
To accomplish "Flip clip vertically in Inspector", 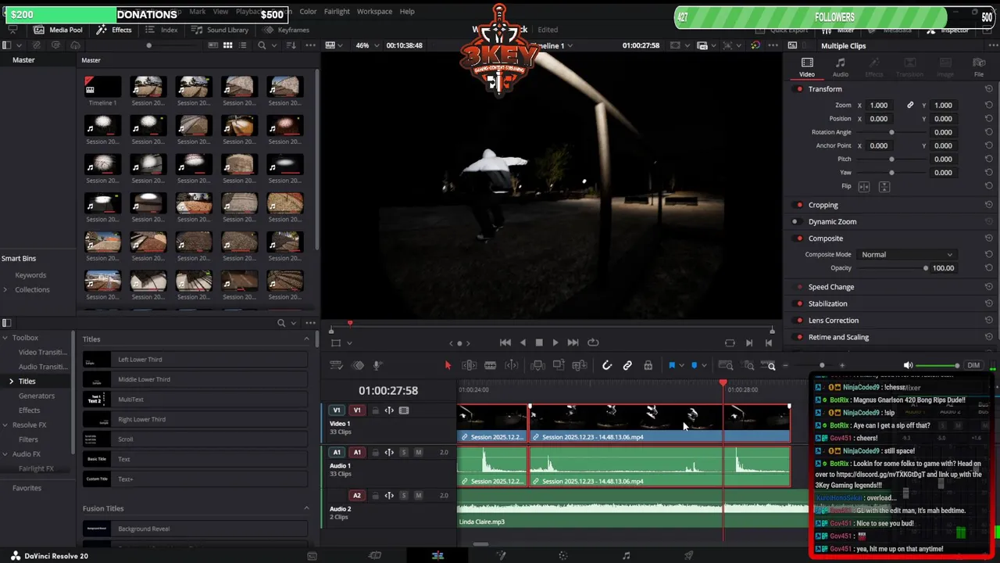I will pyautogui.click(x=884, y=187).
